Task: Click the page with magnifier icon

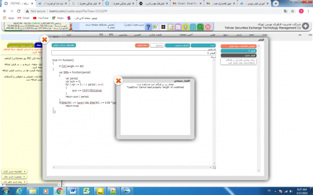Action: point(171,27)
